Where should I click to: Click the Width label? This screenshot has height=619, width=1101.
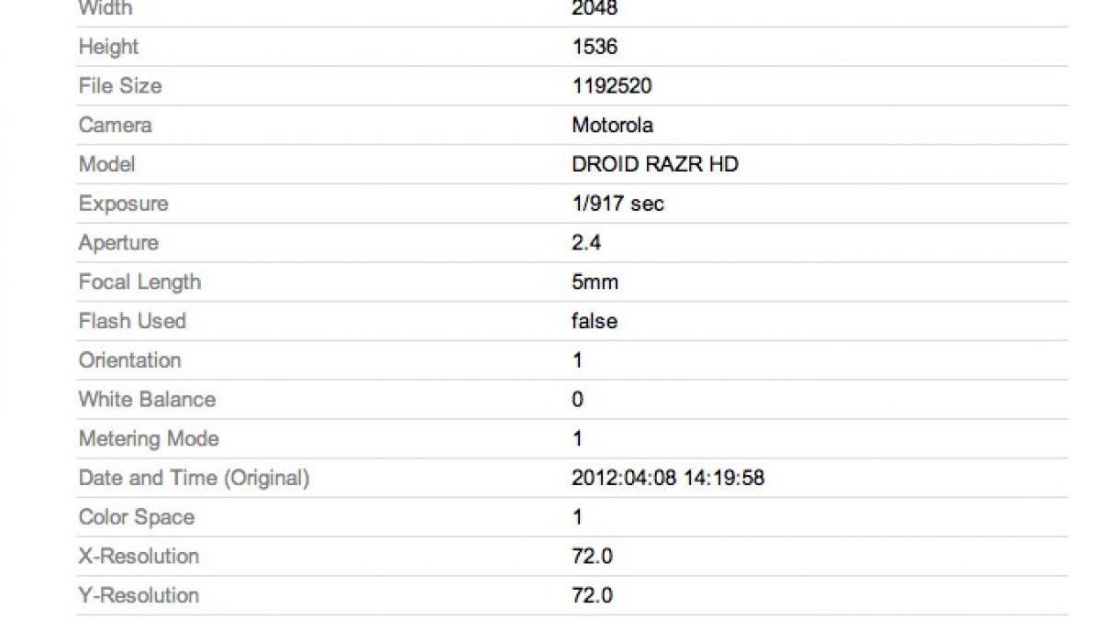(106, 8)
